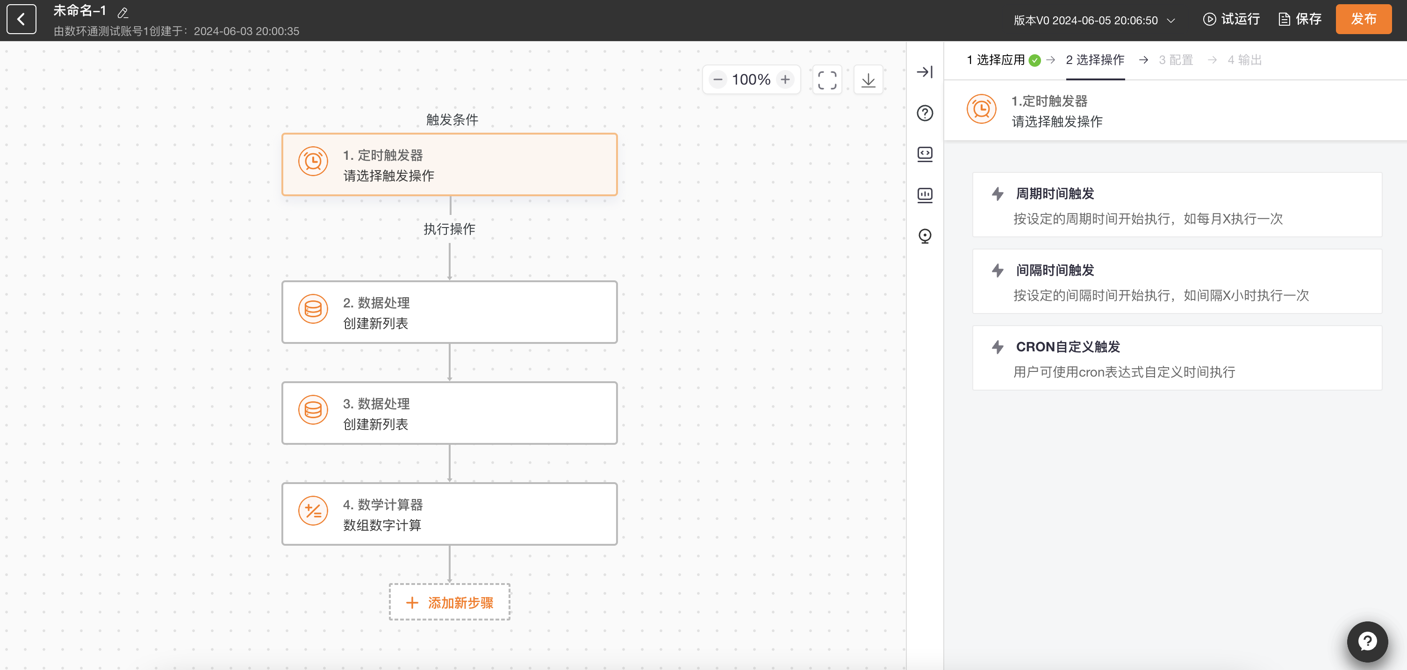
Task: Select the 4. 数学计算器 node
Action: [x=450, y=514]
